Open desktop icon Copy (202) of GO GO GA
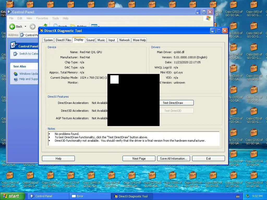Image resolution: width=267 pixels, height=200 pixels. click(x=234, y=9)
